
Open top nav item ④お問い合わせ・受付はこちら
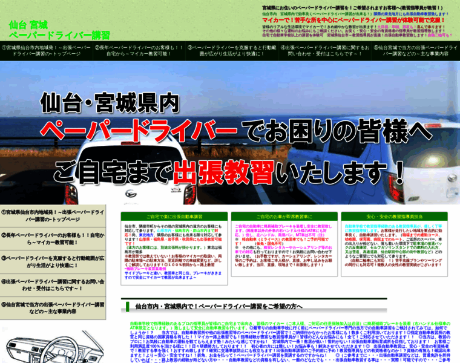pos(324,51)
